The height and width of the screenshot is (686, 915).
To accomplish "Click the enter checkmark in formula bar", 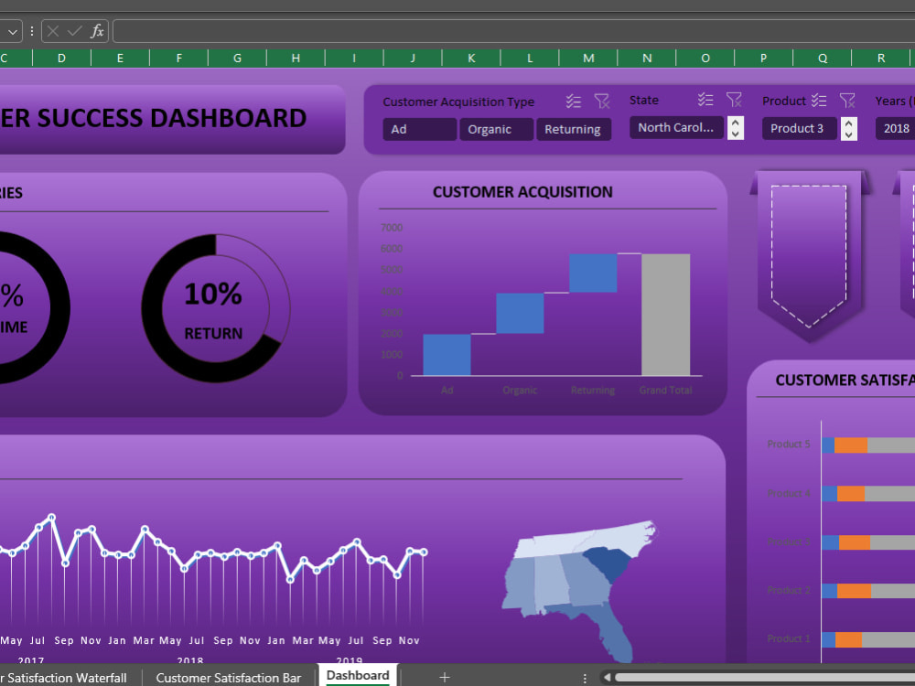I will 74,31.
